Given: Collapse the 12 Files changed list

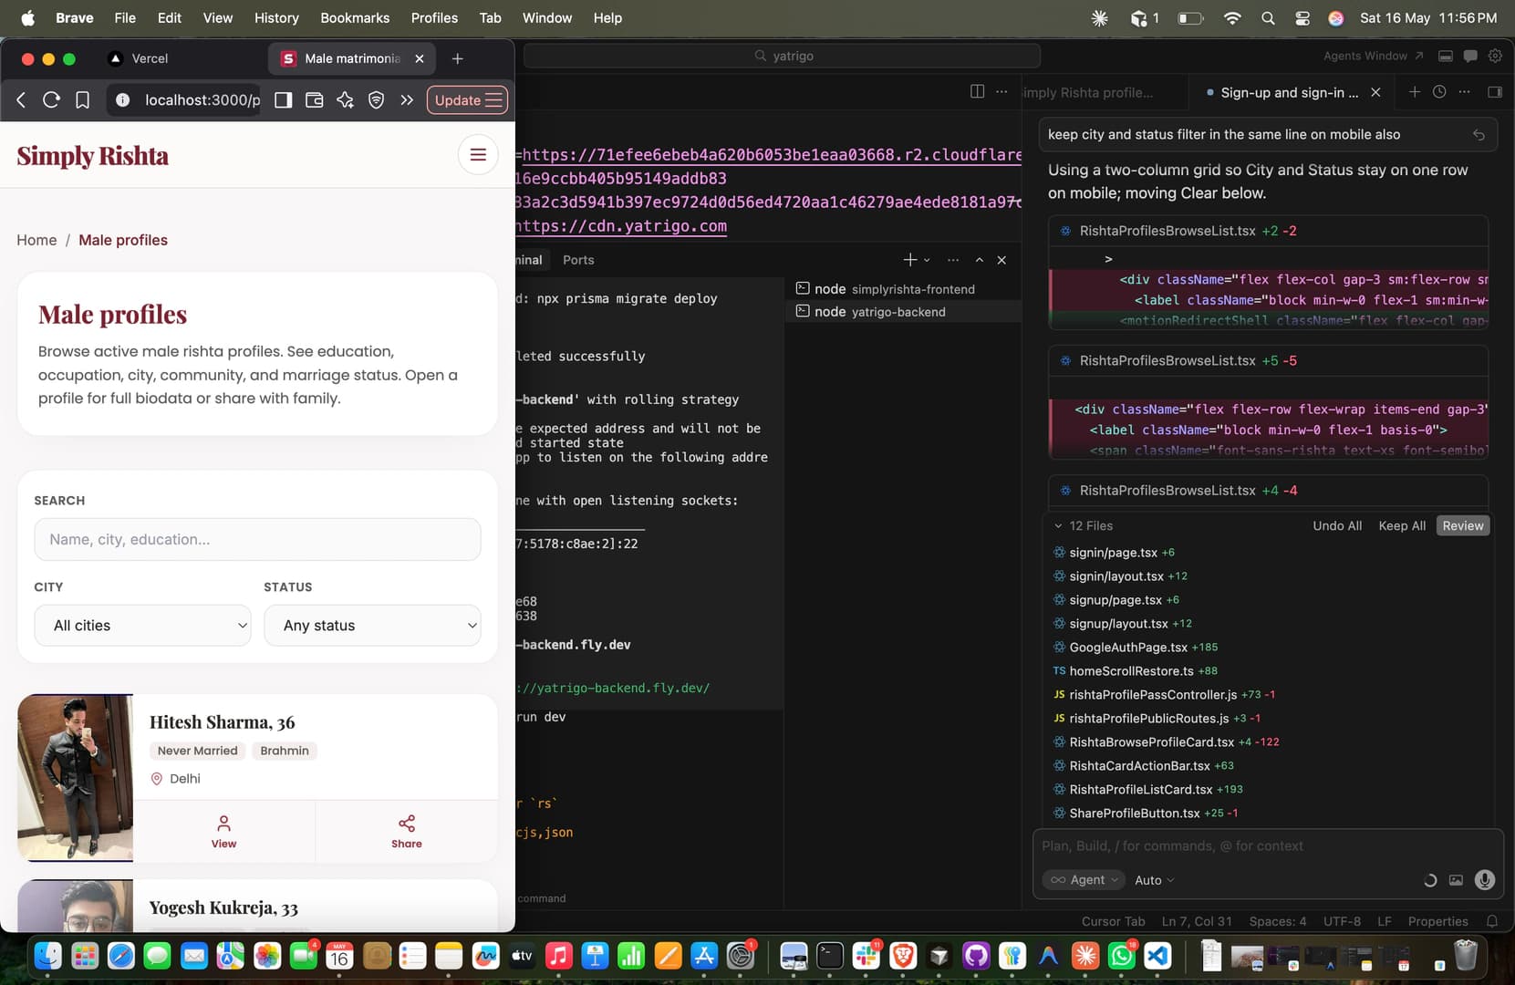Looking at the screenshot, I should 1058,526.
